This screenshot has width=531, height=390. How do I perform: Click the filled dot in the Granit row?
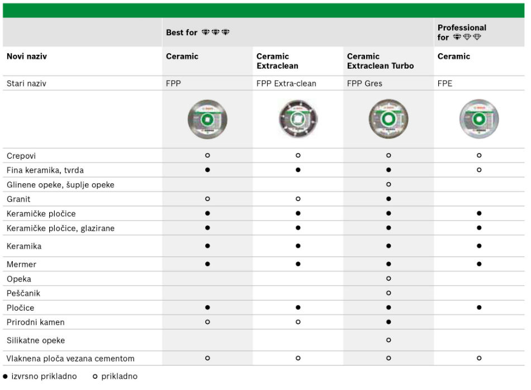[388, 199]
